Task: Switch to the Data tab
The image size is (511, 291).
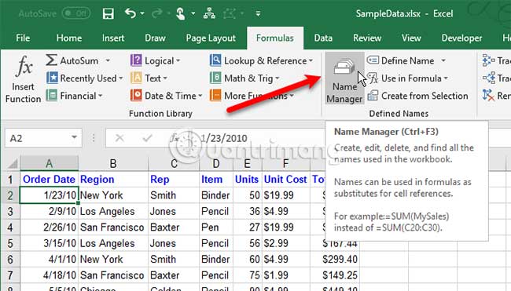Action: point(323,38)
